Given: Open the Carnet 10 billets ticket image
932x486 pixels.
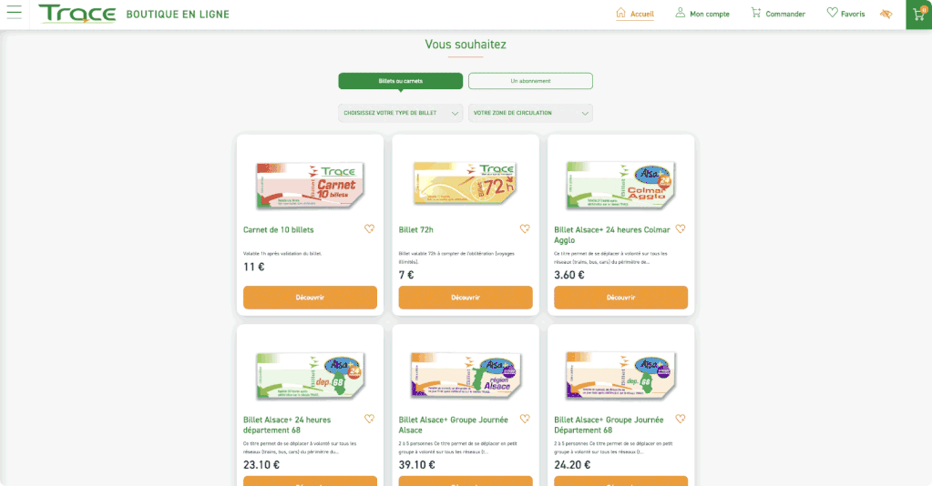Looking at the screenshot, I should click(x=310, y=185).
